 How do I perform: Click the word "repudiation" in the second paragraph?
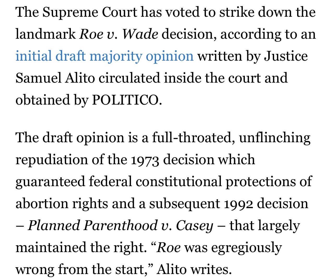(x=51, y=160)
